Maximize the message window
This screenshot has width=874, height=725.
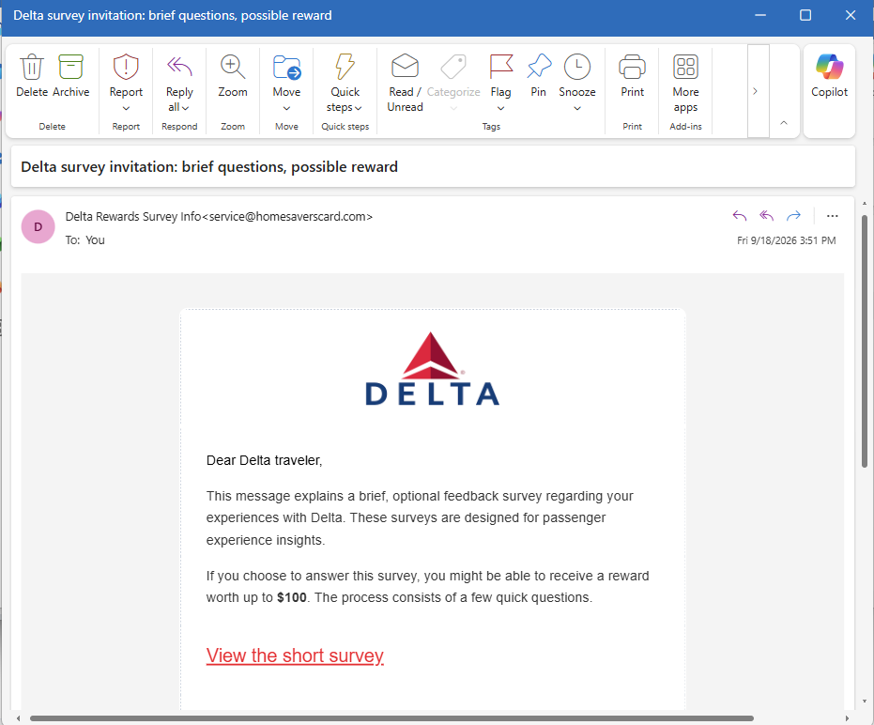click(805, 15)
